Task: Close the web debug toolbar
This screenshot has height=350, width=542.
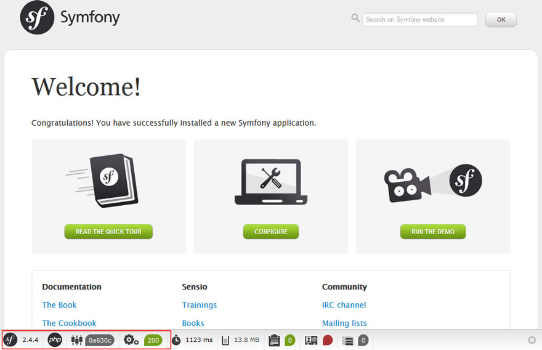Action: (532, 340)
